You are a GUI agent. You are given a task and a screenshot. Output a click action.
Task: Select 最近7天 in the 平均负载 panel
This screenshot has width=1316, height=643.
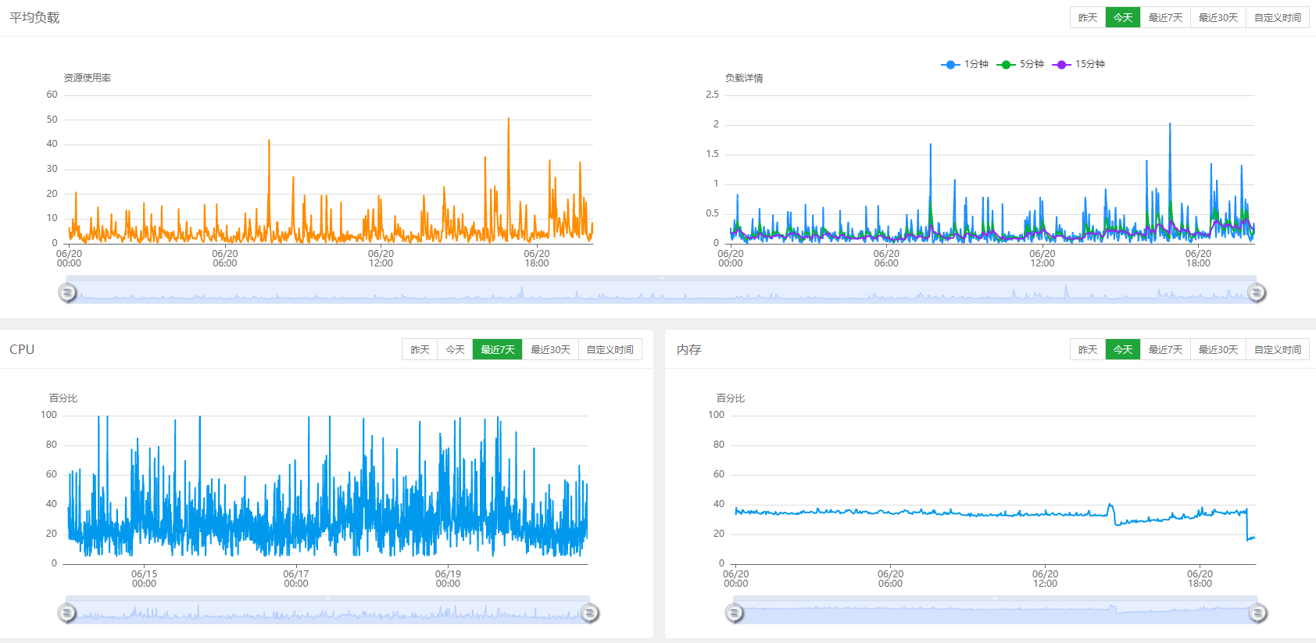coord(1165,17)
